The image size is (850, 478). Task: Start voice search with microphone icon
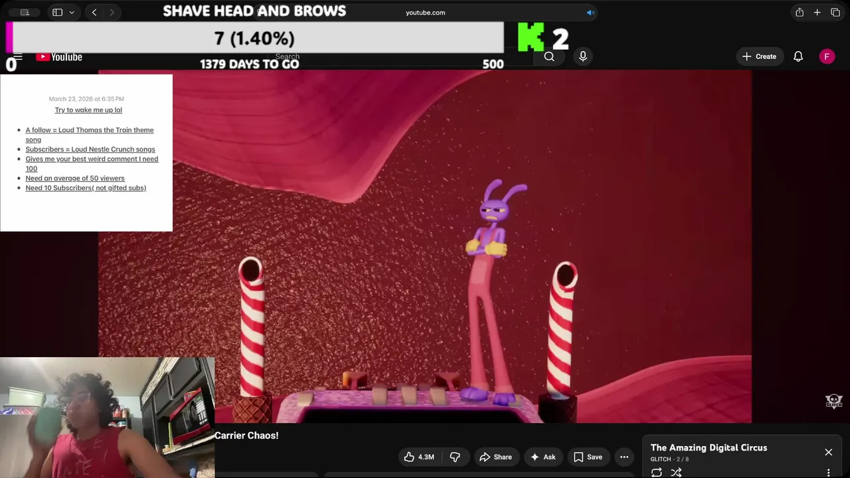pos(583,56)
